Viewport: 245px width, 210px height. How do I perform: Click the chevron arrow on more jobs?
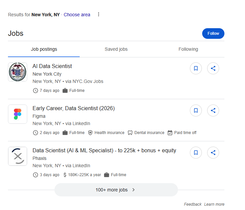click(133, 190)
